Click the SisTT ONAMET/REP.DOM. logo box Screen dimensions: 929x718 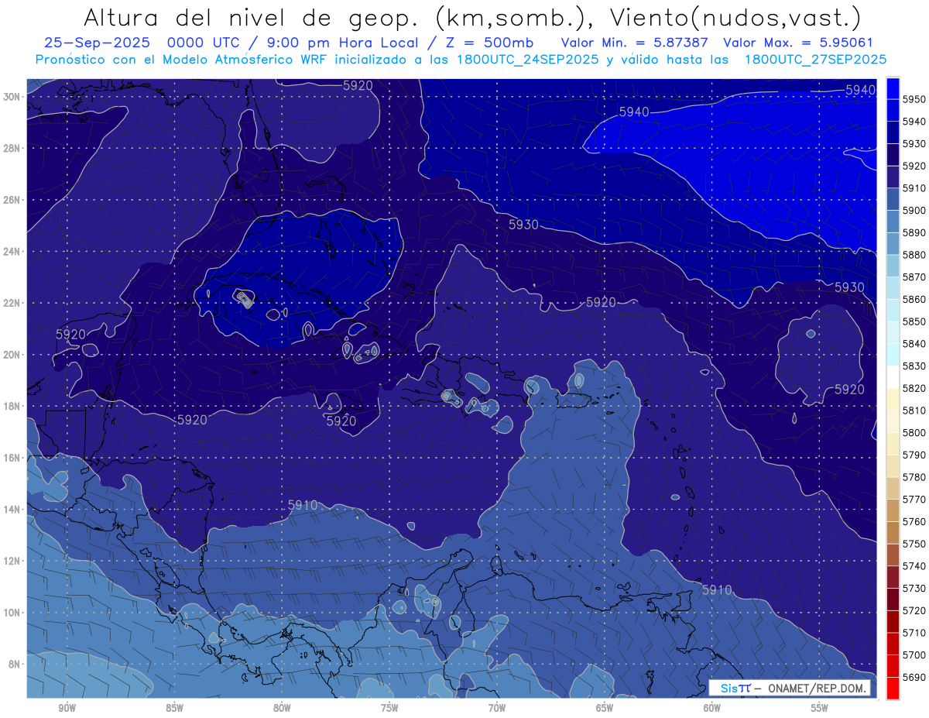pos(789,688)
